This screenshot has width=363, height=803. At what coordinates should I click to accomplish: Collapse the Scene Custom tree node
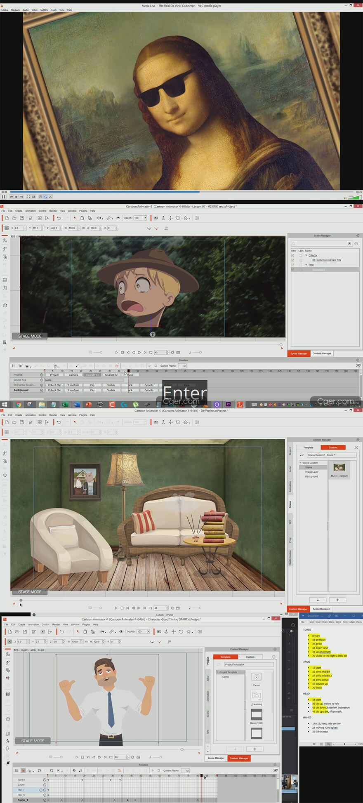300,463
